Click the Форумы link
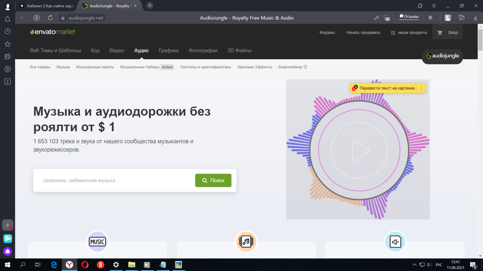The height and width of the screenshot is (271, 483). pyautogui.click(x=327, y=33)
